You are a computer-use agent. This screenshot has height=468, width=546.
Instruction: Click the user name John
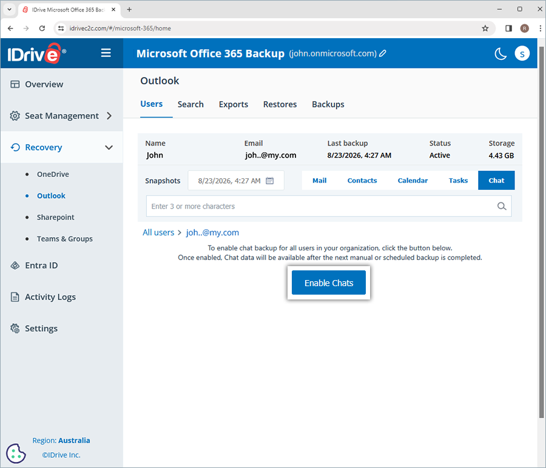click(155, 155)
